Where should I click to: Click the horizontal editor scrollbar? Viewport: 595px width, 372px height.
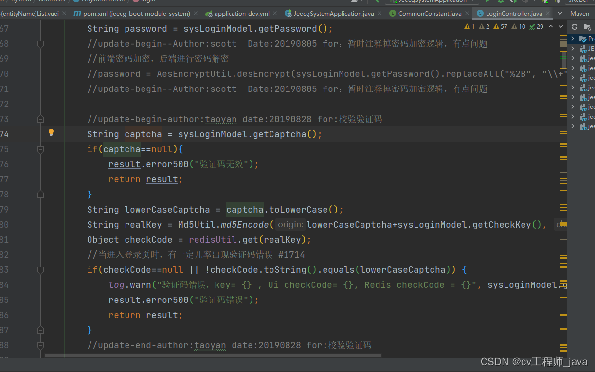(213, 355)
